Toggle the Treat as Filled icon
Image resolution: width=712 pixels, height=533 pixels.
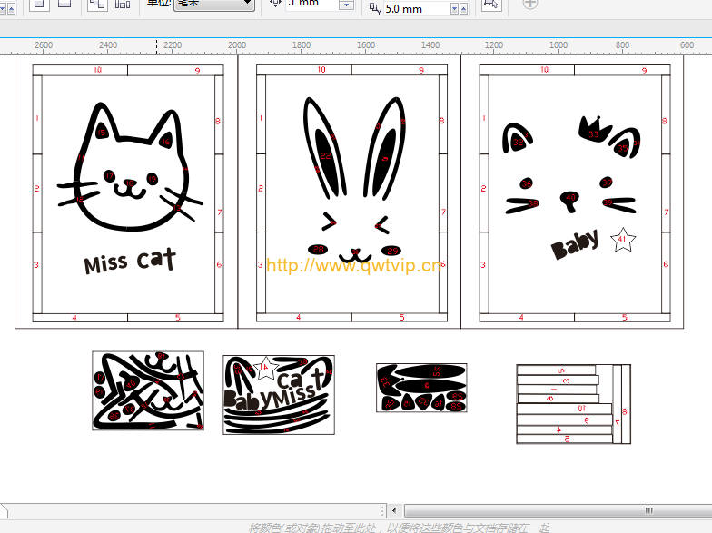pos(490,5)
